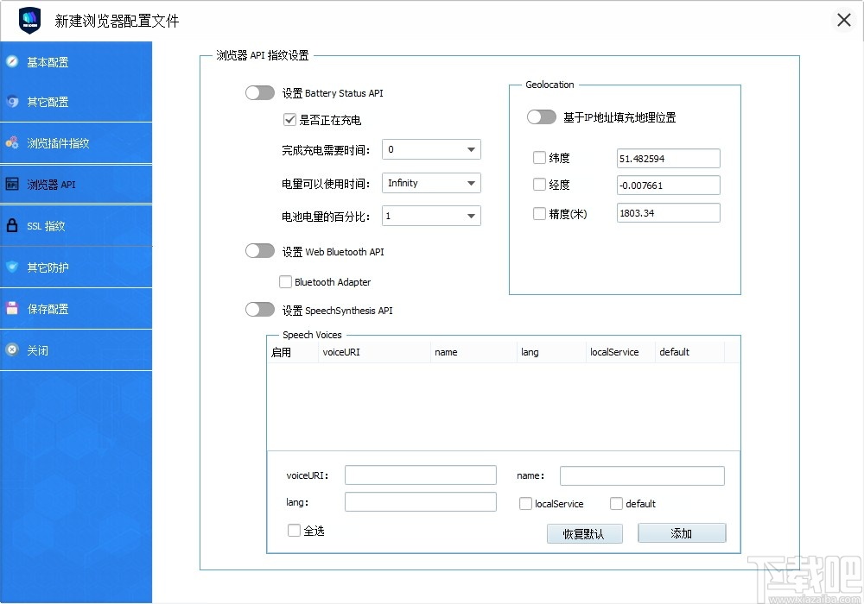The image size is (864, 604).
Task: Open SSL 指纹 settings via padlock icon
Action: click(x=46, y=226)
